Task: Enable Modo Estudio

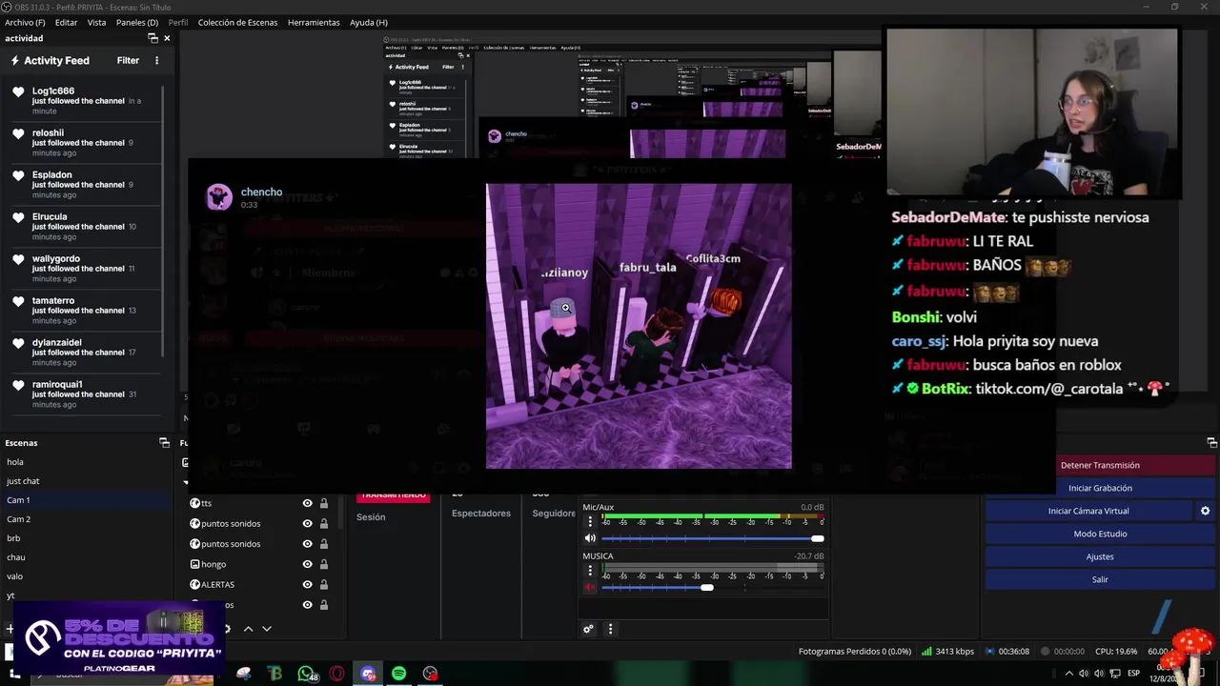Action: tap(1100, 534)
